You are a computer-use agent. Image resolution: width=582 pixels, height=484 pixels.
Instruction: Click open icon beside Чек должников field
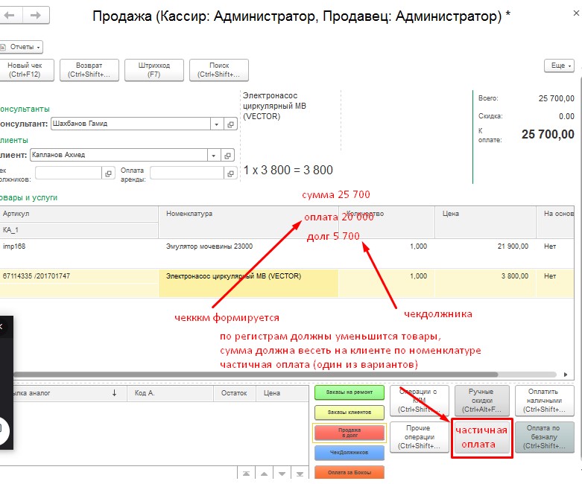[x=108, y=173]
